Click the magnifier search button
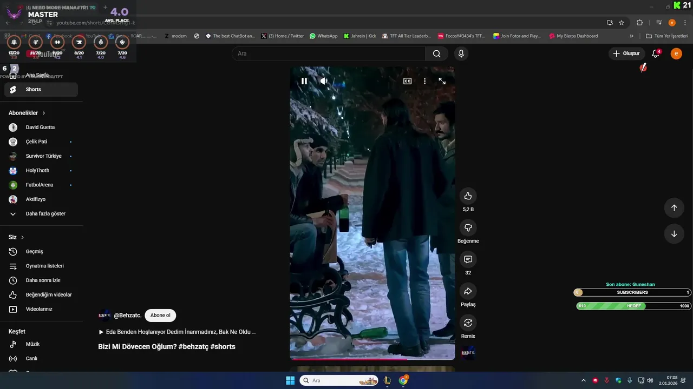This screenshot has height=389, width=693. [x=436, y=53]
